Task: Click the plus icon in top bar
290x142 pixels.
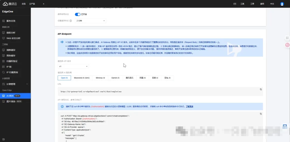Action: pos(43,4)
